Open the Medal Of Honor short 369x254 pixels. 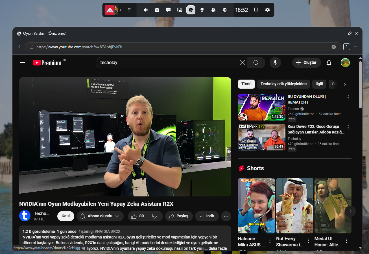333,205
